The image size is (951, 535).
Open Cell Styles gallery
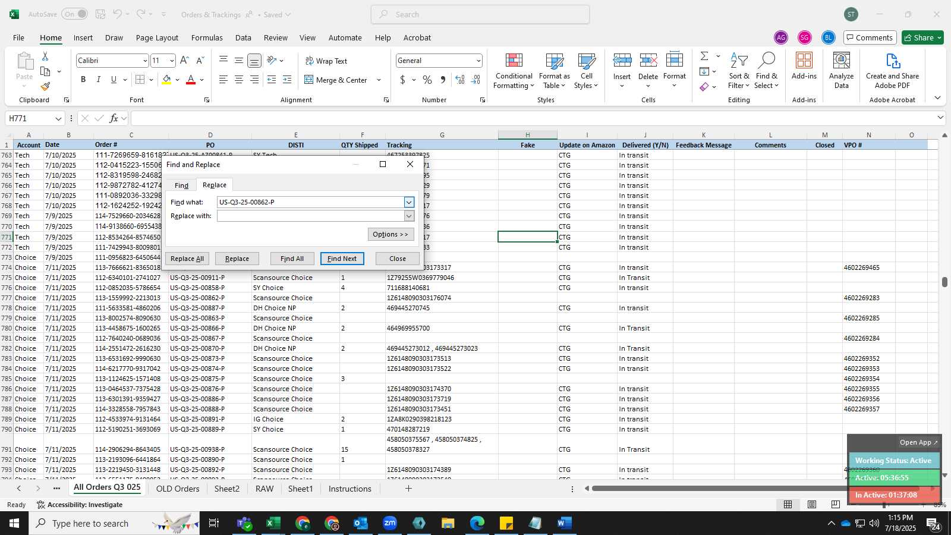tap(587, 71)
